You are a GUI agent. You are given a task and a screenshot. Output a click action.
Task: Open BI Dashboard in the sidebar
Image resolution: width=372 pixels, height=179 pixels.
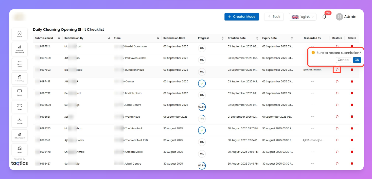20,135
